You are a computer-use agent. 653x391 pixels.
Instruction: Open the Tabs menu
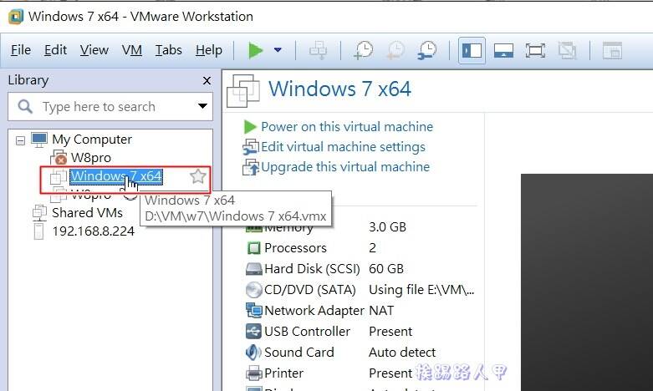coord(168,50)
